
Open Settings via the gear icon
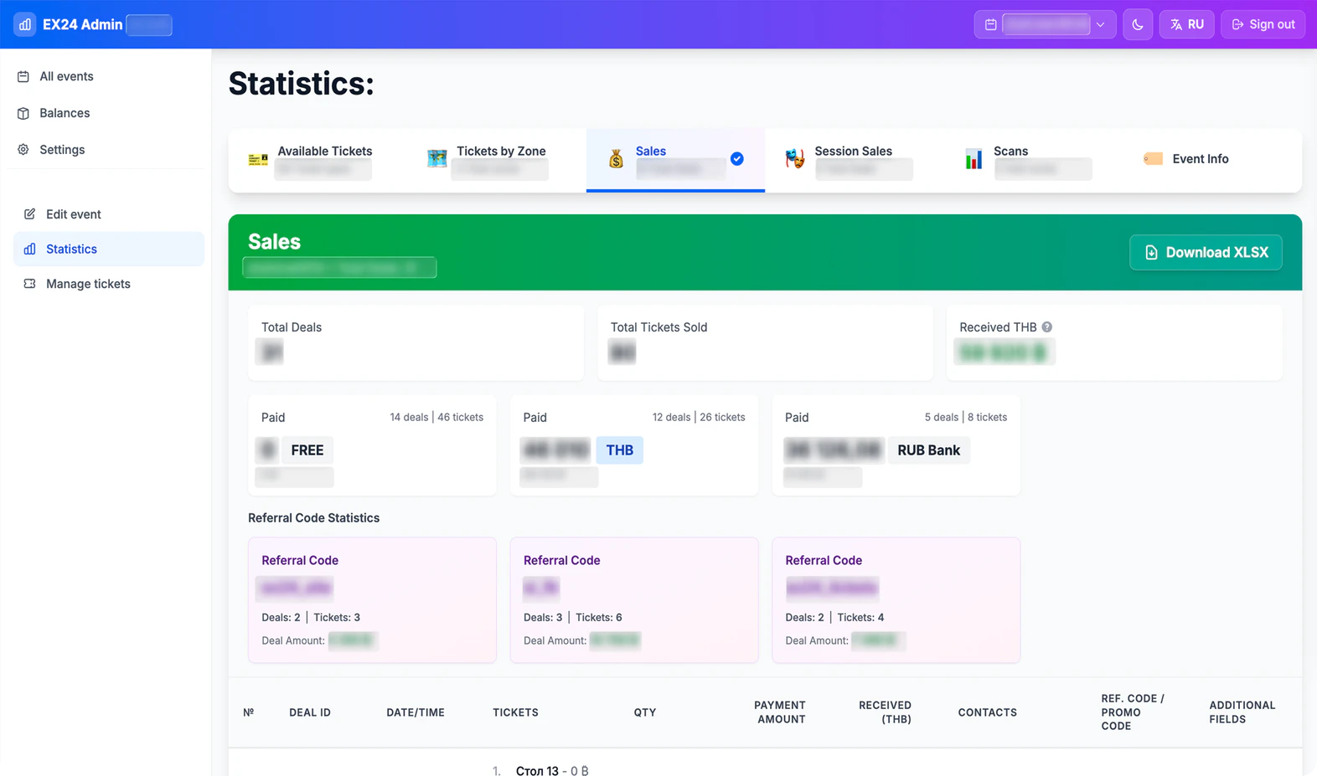(23, 150)
